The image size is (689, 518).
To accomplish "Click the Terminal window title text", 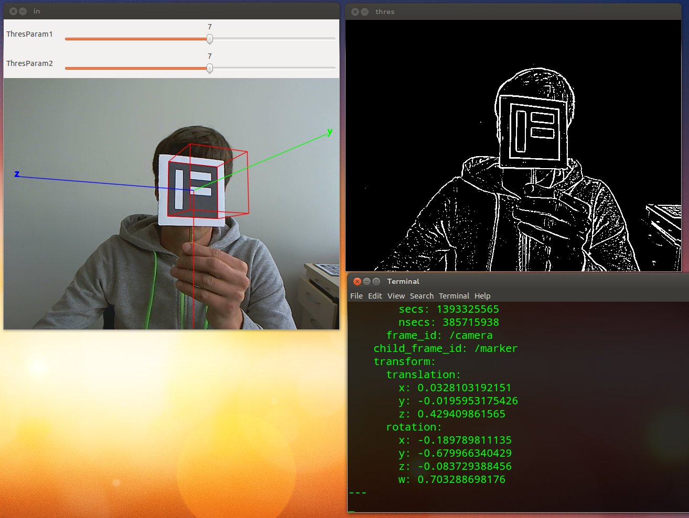I will [403, 281].
